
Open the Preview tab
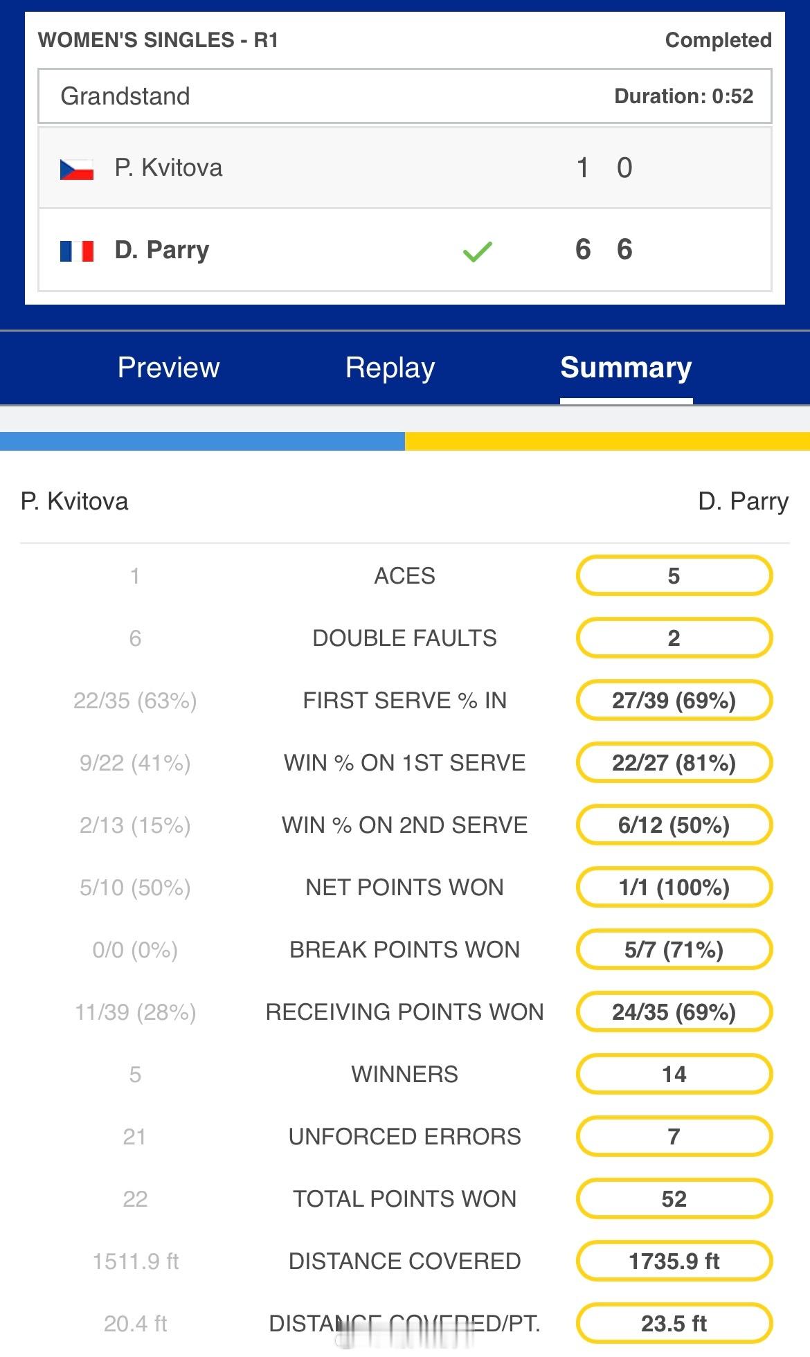pyautogui.click(x=168, y=368)
